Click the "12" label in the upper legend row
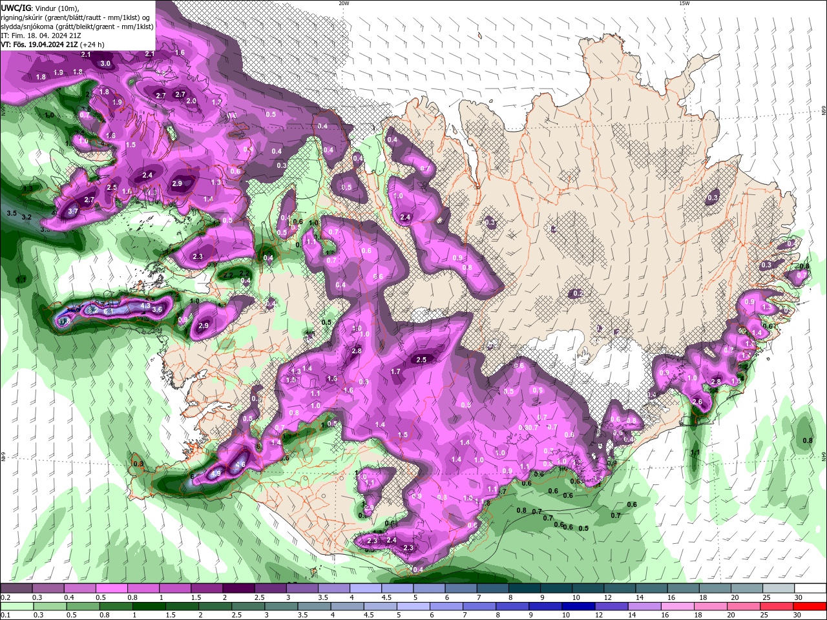Screen dimensions: 827x620 point(608,597)
